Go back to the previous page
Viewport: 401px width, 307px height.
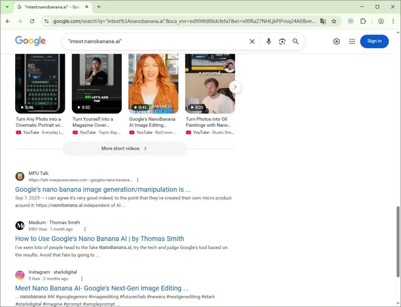click(x=8, y=21)
